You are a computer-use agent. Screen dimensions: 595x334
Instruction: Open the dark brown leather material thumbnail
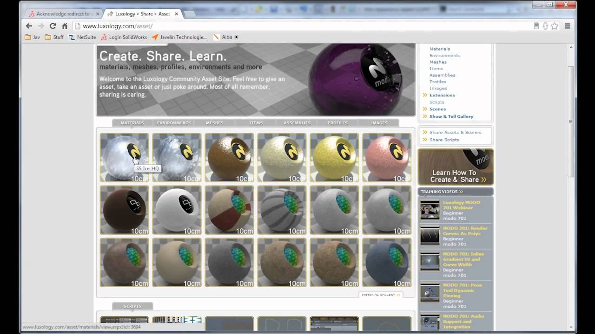[124, 210]
